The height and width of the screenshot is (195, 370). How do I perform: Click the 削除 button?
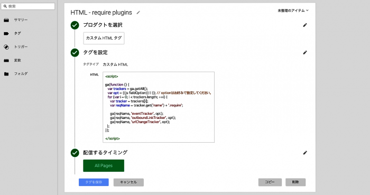[295, 182]
